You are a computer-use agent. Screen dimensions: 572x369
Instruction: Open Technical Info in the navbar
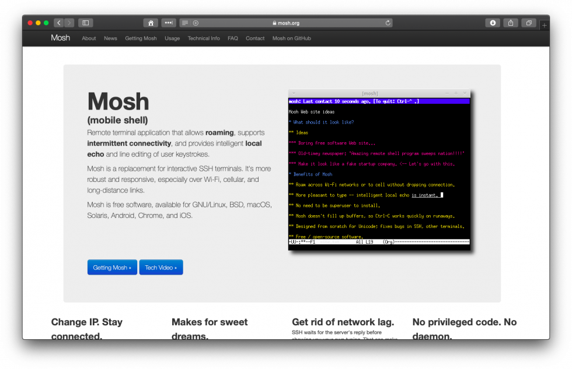click(x=204, y=38)
